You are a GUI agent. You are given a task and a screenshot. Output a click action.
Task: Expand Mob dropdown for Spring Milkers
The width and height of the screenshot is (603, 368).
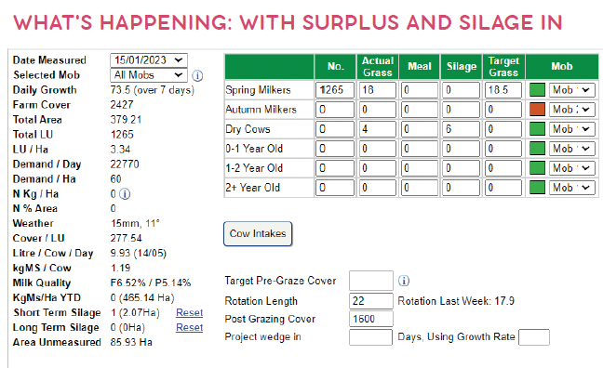point(572,90)
